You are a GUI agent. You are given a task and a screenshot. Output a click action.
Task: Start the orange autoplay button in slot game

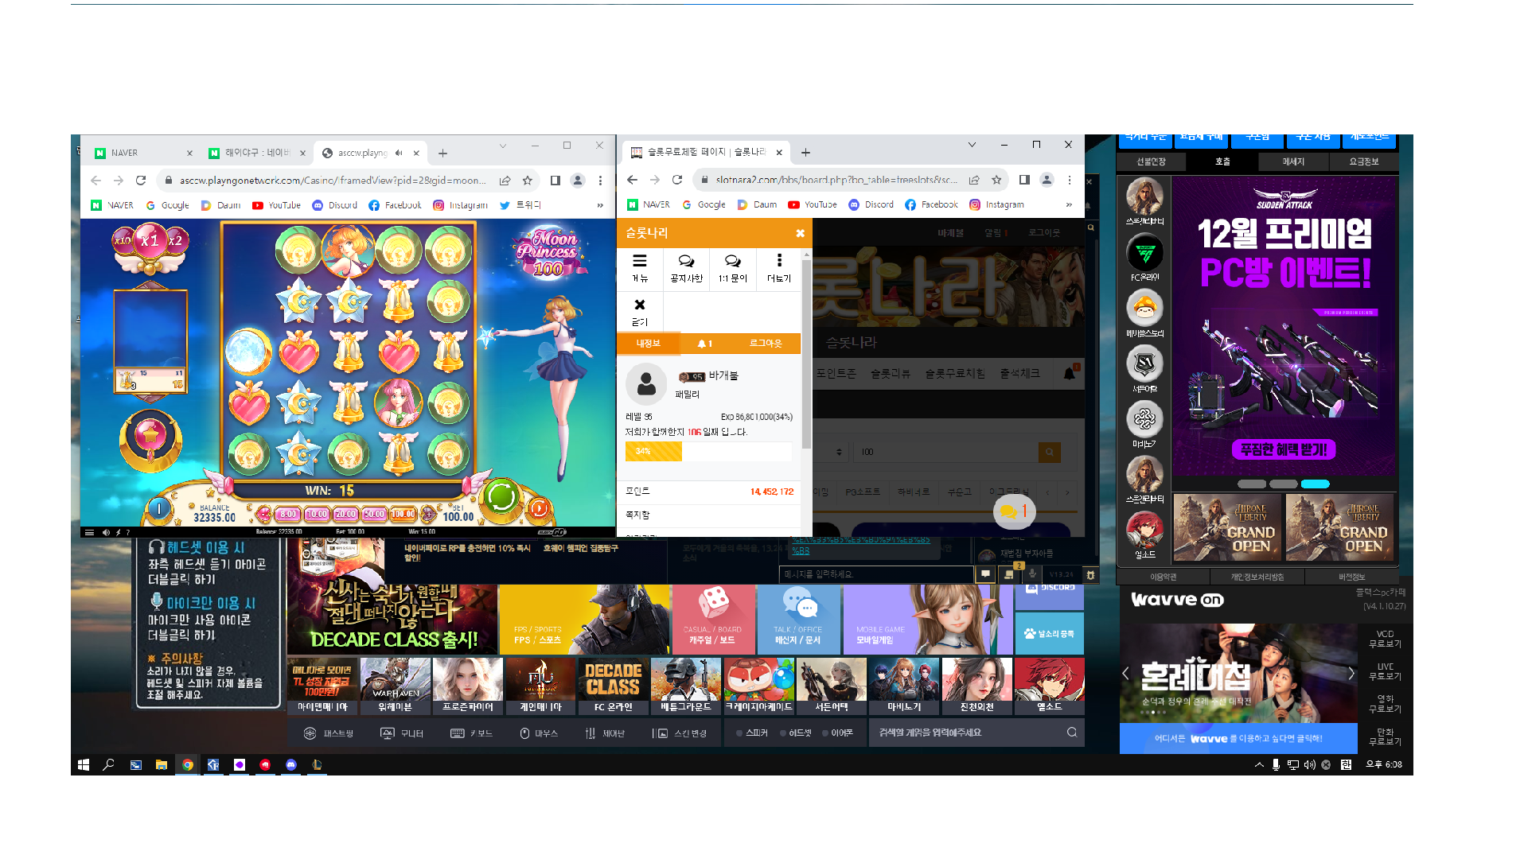point(539,508)
